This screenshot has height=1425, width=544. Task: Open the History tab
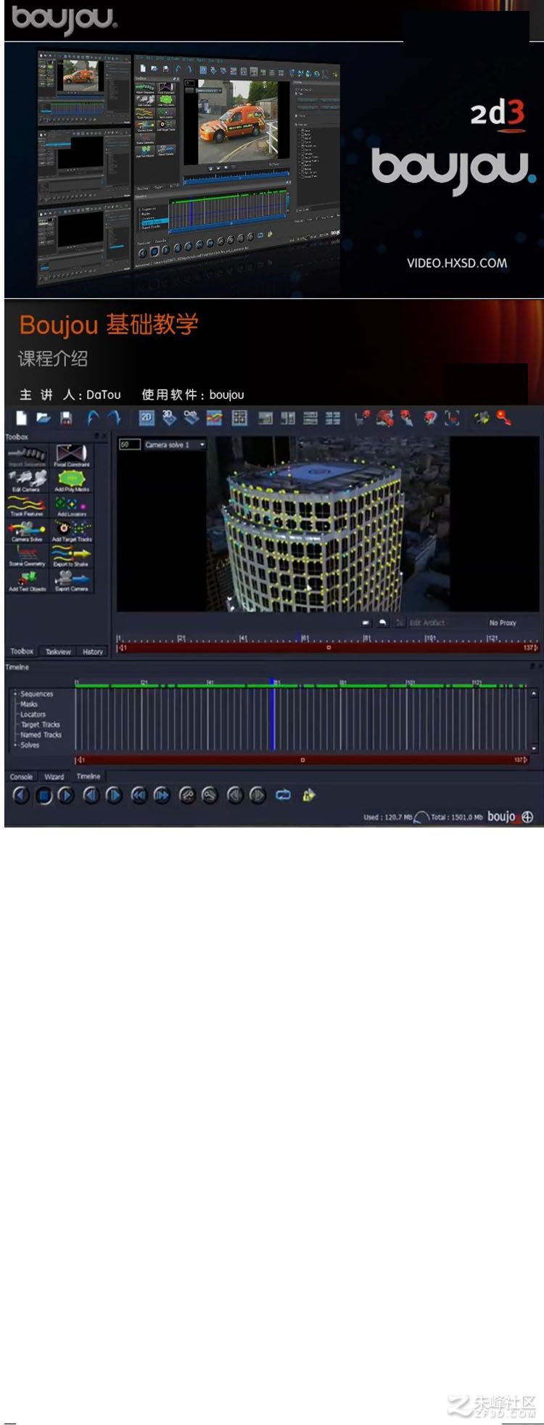click(93, 651)
